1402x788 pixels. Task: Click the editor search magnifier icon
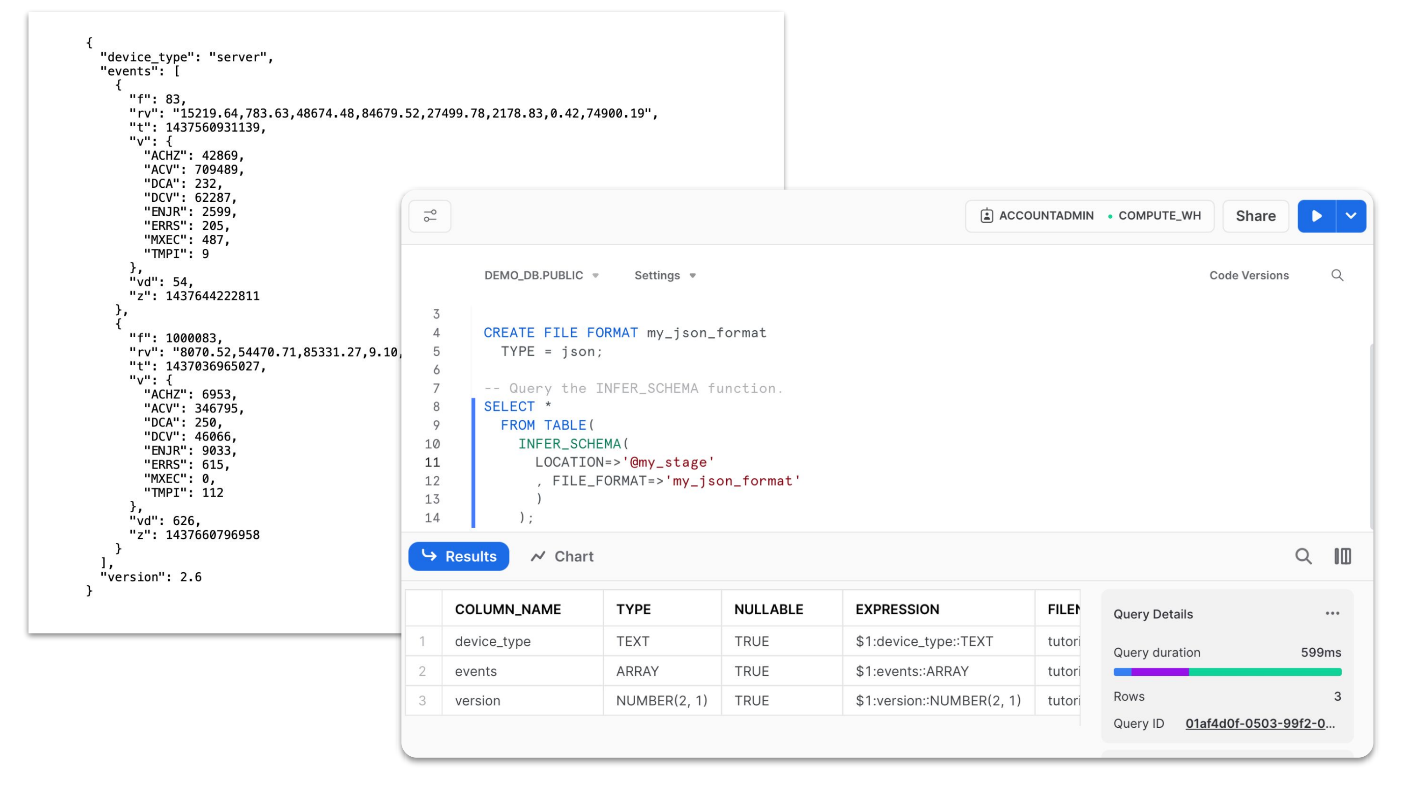1337,275
